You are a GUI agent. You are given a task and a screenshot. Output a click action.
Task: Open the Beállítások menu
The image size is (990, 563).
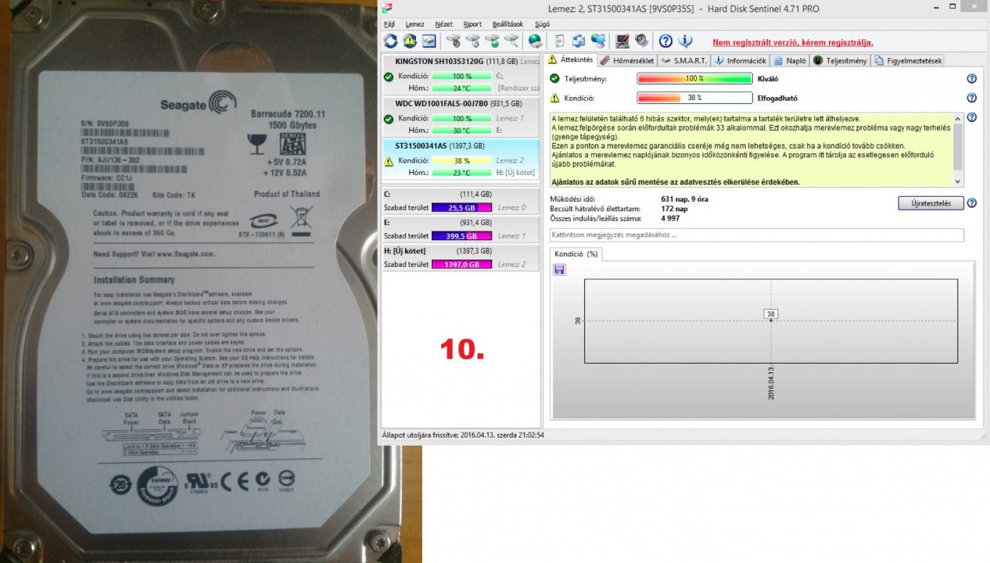(x=508, y=24)
